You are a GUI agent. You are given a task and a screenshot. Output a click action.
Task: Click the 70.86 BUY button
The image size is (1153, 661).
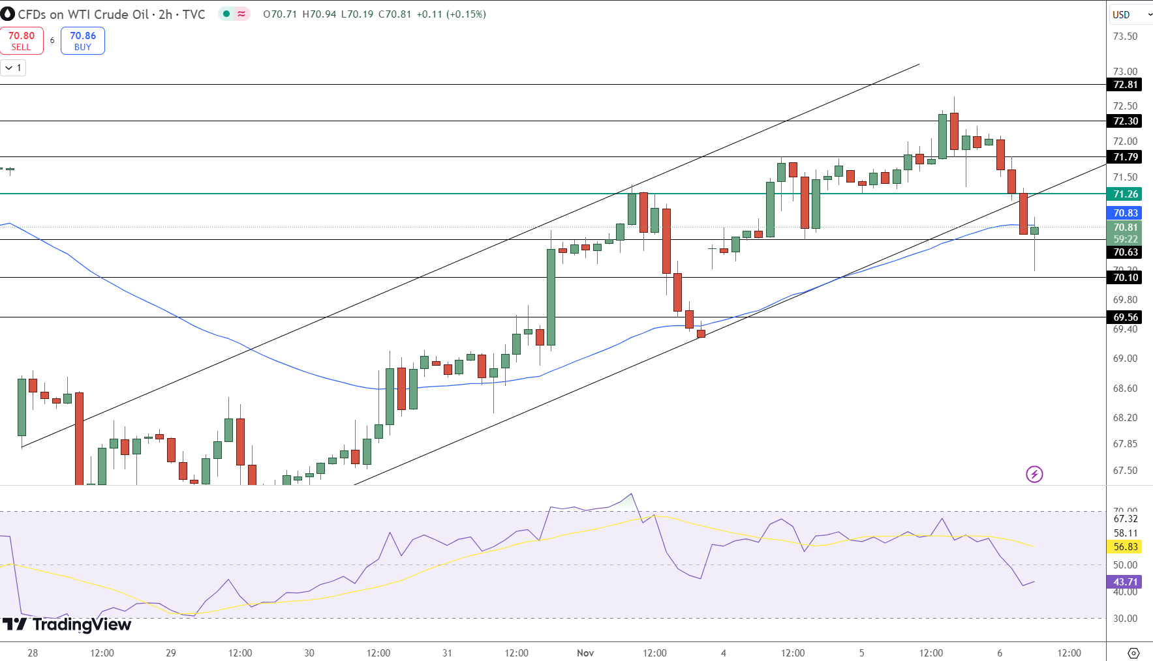(x=83, y=40)
